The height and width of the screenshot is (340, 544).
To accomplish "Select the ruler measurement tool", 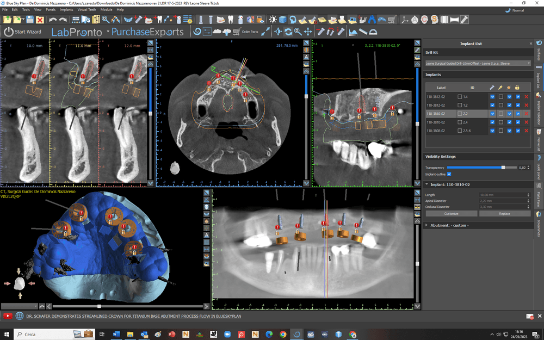I will pos(363,32).
